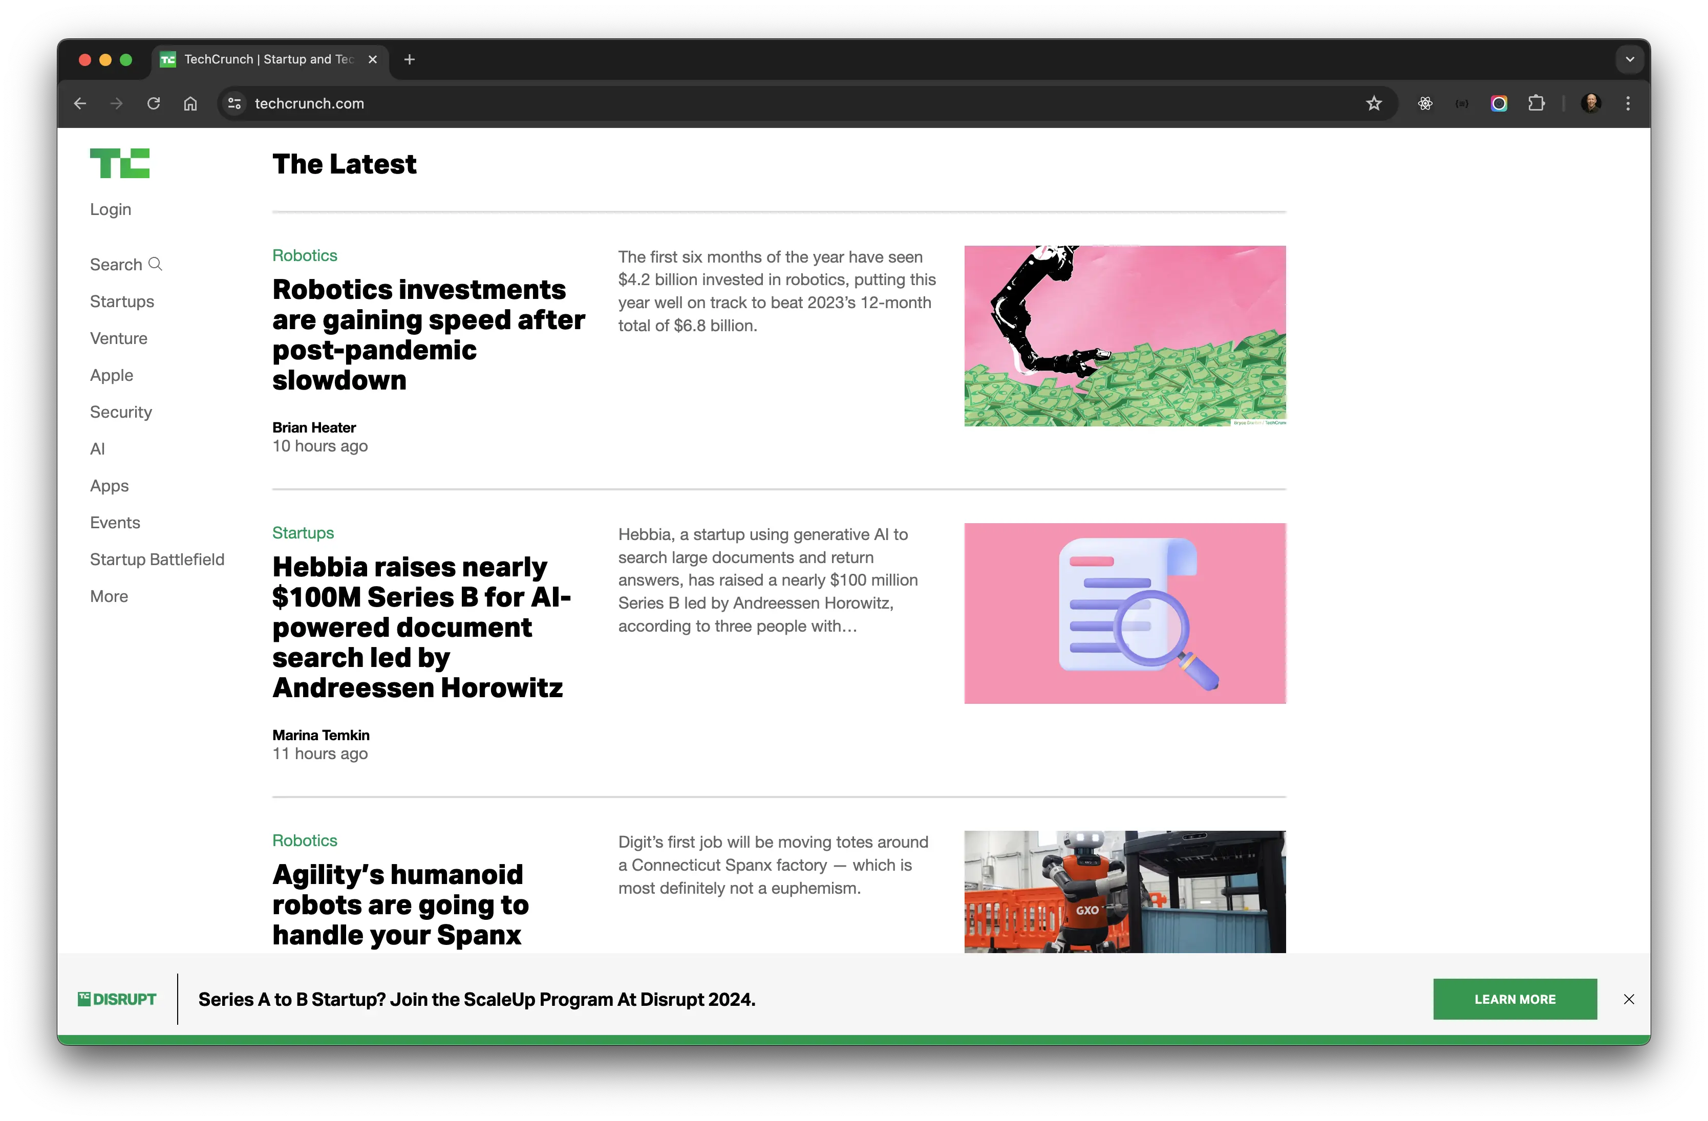Click the browser back arrow
The width and height of the screenshot is (1708, 1121).
click(x=80, y=103)
